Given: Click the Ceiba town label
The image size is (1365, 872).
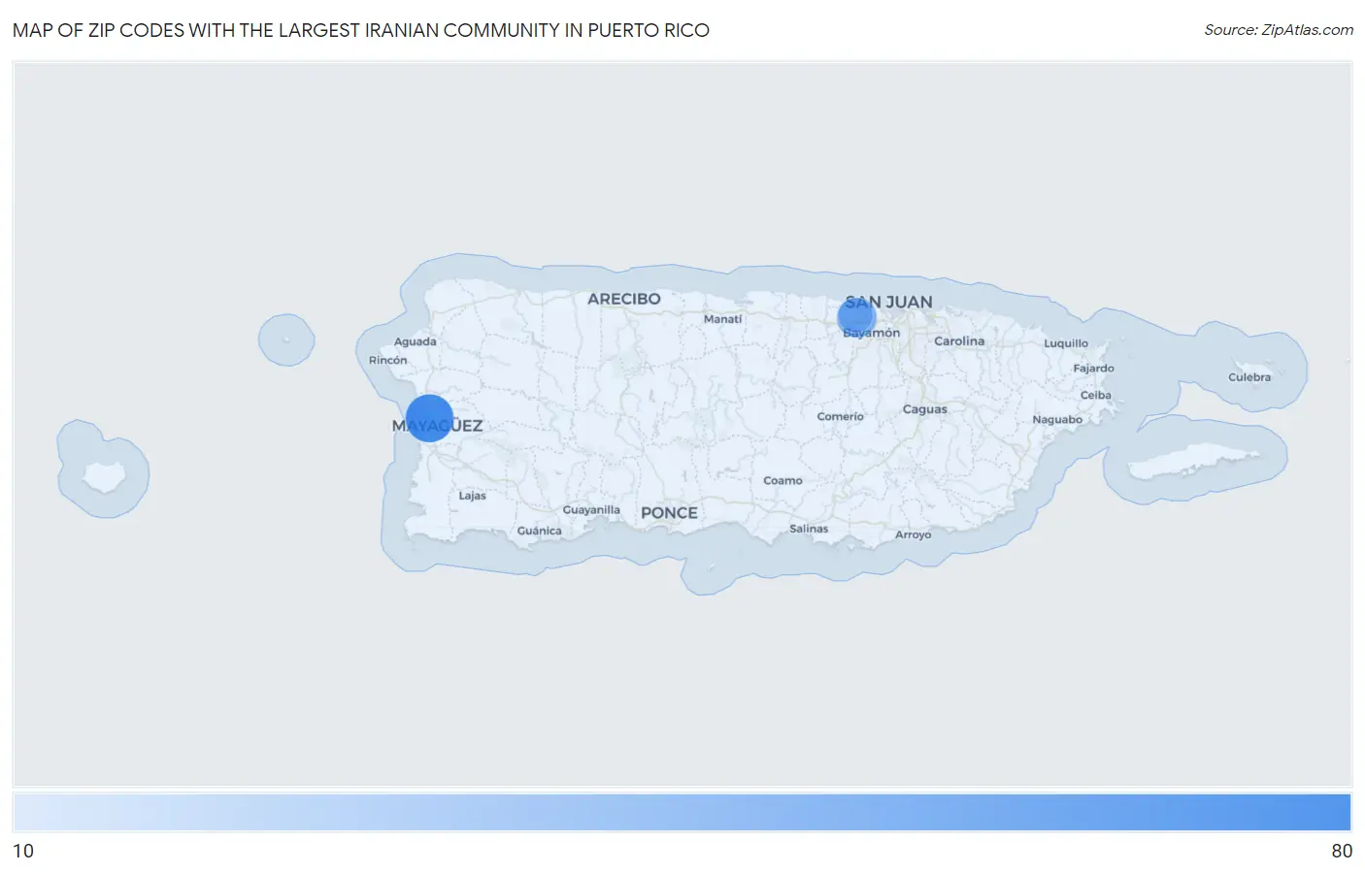Looking at the screenshot, I should 1095,396.
